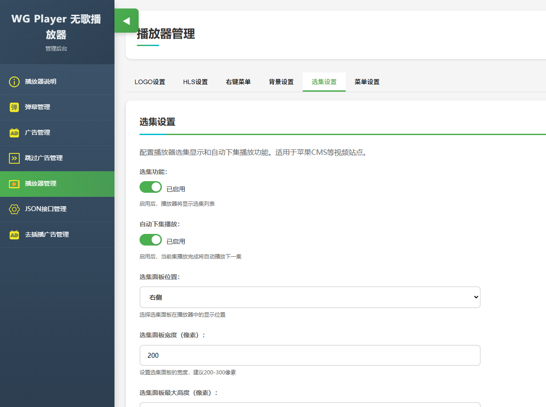Click the gear icon beside JSON接口管理
This screenshot has width=546, height=407.
pos(14,209)
